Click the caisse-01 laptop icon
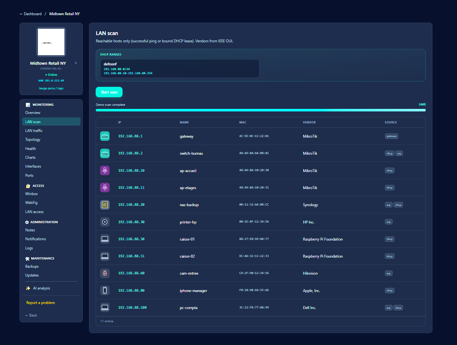This screenshot has height=345, width=457. click(x=105, y=239)
